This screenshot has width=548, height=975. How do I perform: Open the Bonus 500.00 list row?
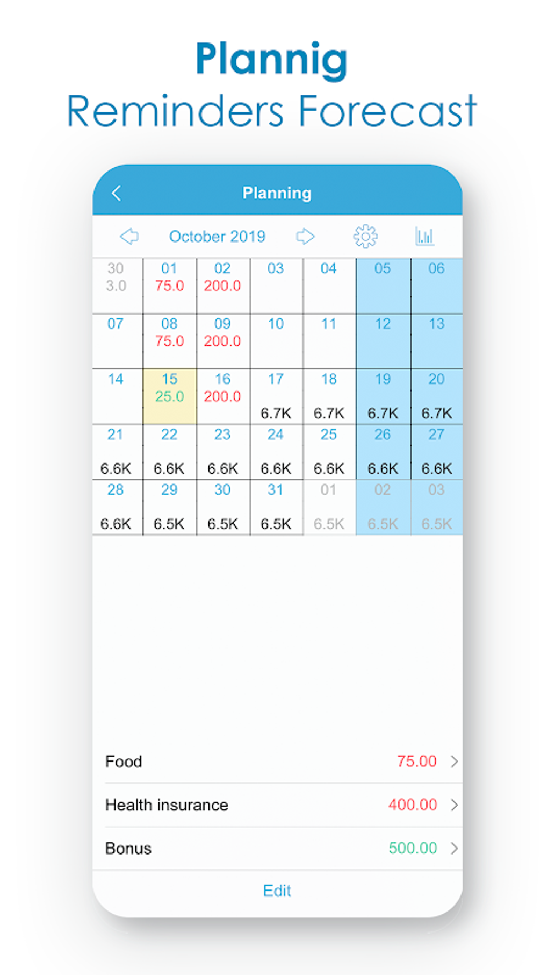269,848
